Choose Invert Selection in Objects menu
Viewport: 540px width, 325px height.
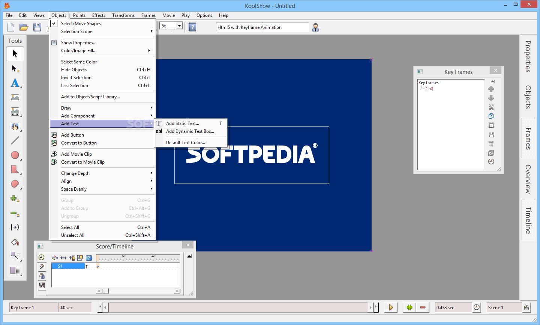point(102,78)
